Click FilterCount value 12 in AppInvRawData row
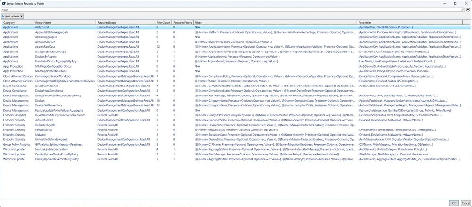 click(158, 47)
